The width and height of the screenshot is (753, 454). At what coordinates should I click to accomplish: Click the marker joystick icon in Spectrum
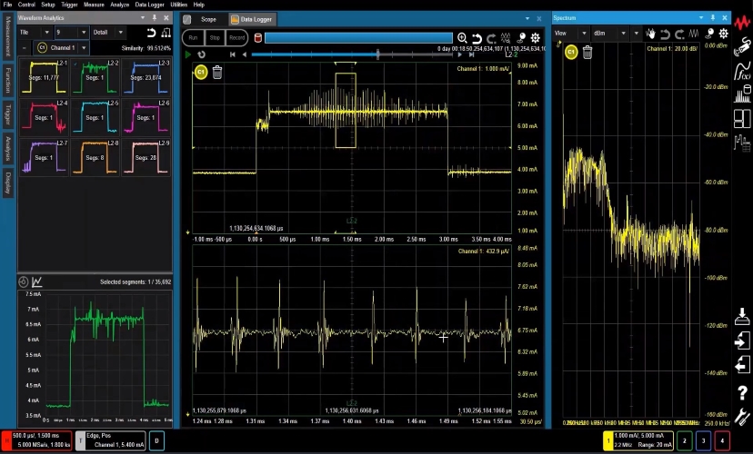coord(709,34)
